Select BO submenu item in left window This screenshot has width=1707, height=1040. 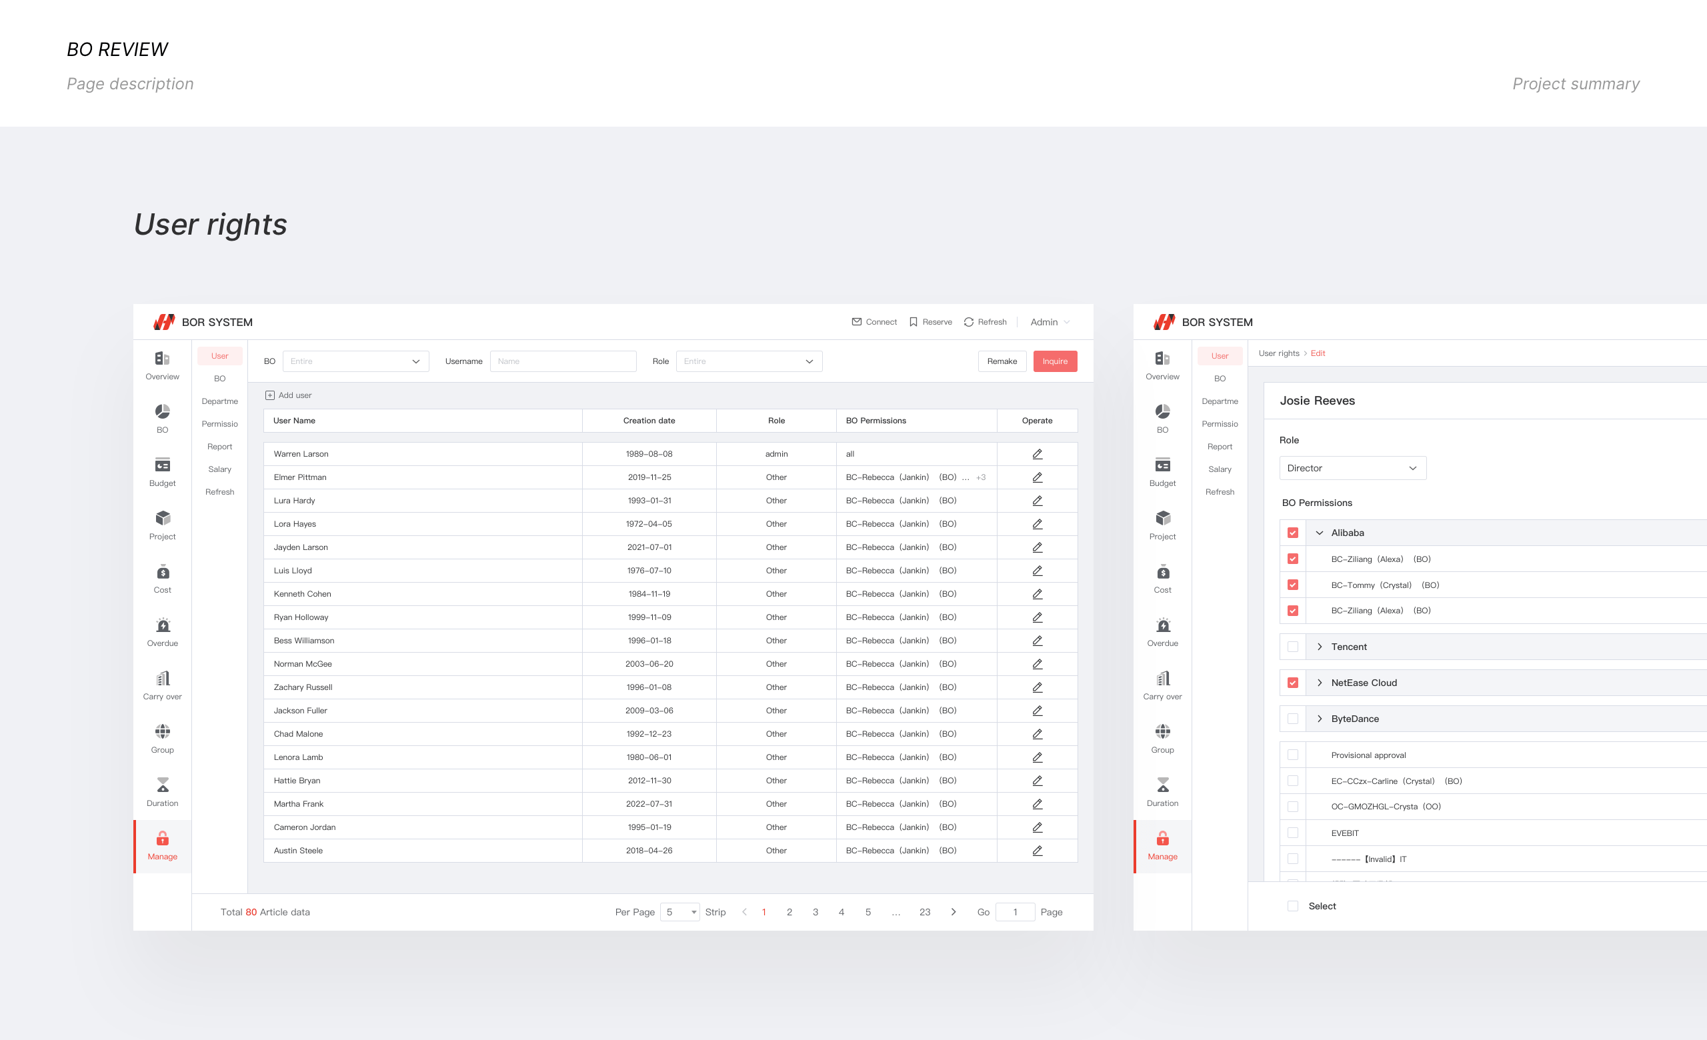point(219,379)
